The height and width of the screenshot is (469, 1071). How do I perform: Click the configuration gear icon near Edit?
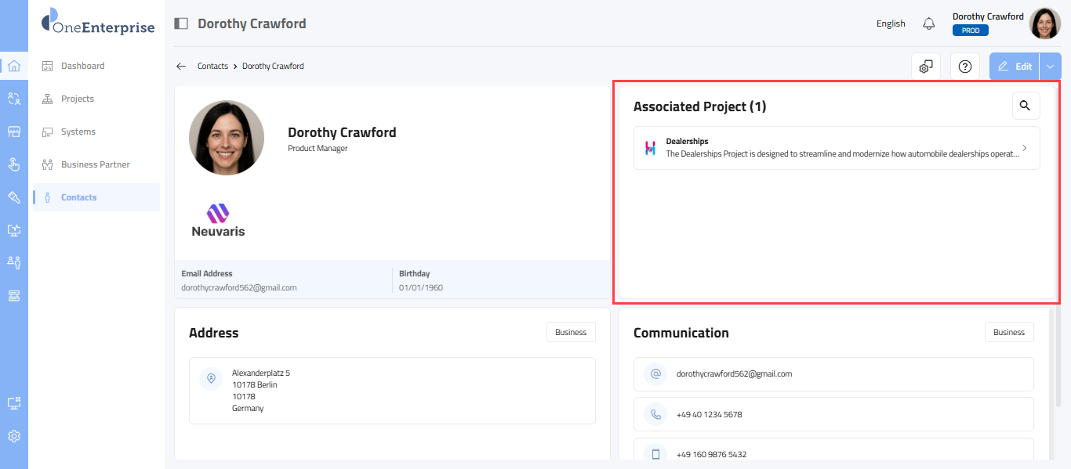click(926, 67)
